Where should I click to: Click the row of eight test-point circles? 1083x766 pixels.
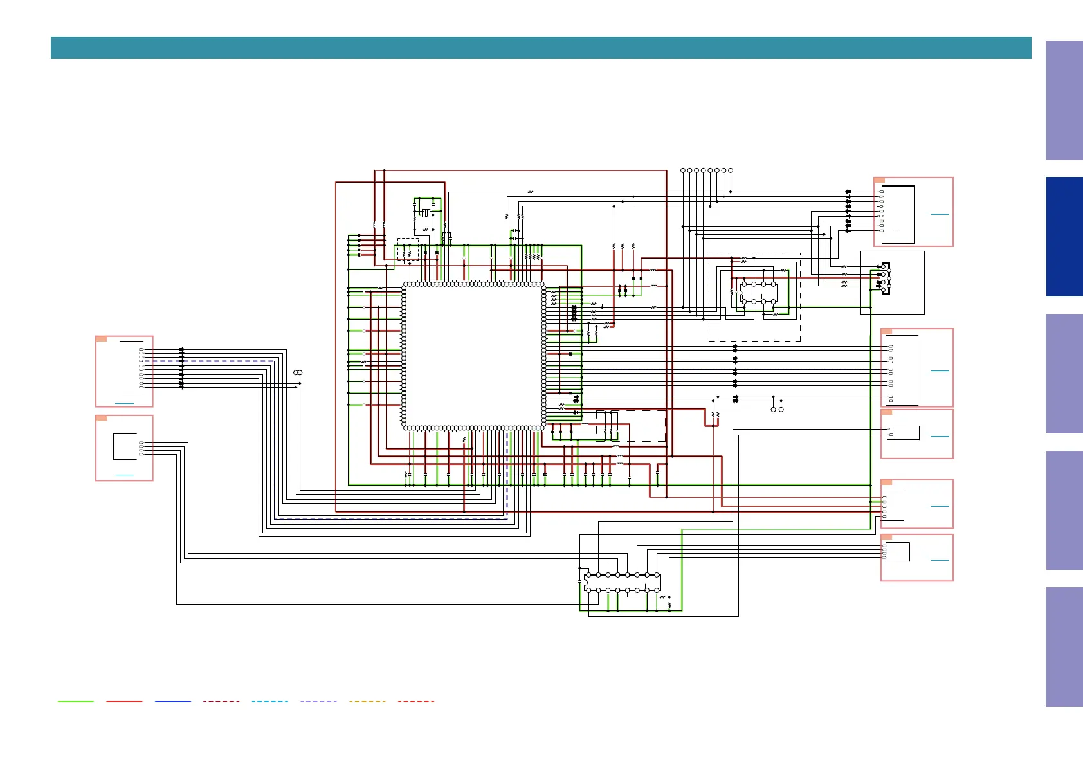point(706,170)
